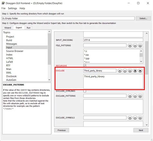Remove FILE_PATTERNS entry with minus icon
The height and width of the screenshot is (141, 153).
135,45
